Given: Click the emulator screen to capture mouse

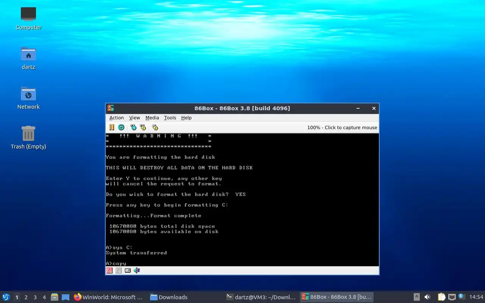Looking at the screenshot, I should pos(242,200).
